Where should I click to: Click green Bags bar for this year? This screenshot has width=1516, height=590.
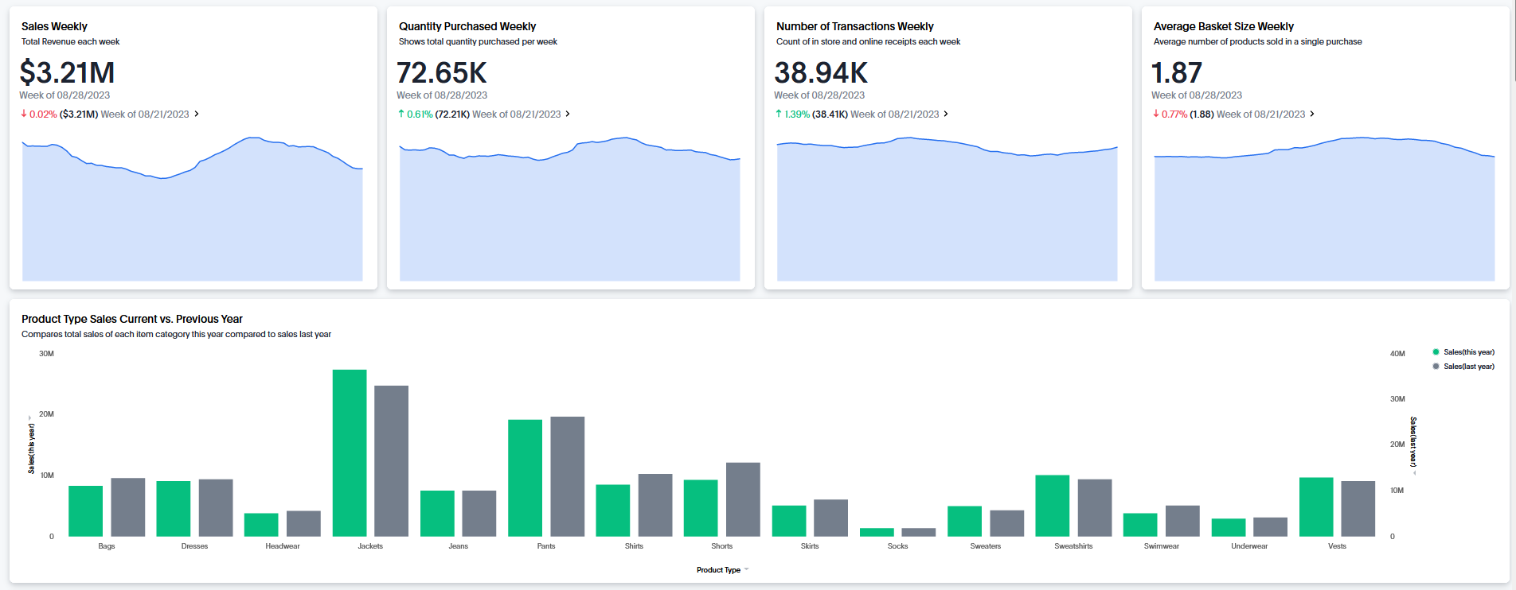[x=86, y=511]
